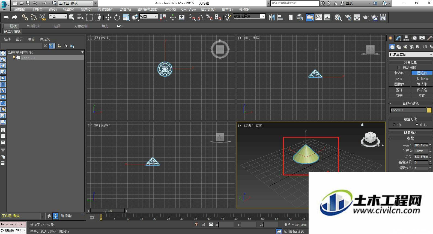
Task: Open the 全部 selection filter dropdown
Action: pyautogui.click(x=58, y=16)
